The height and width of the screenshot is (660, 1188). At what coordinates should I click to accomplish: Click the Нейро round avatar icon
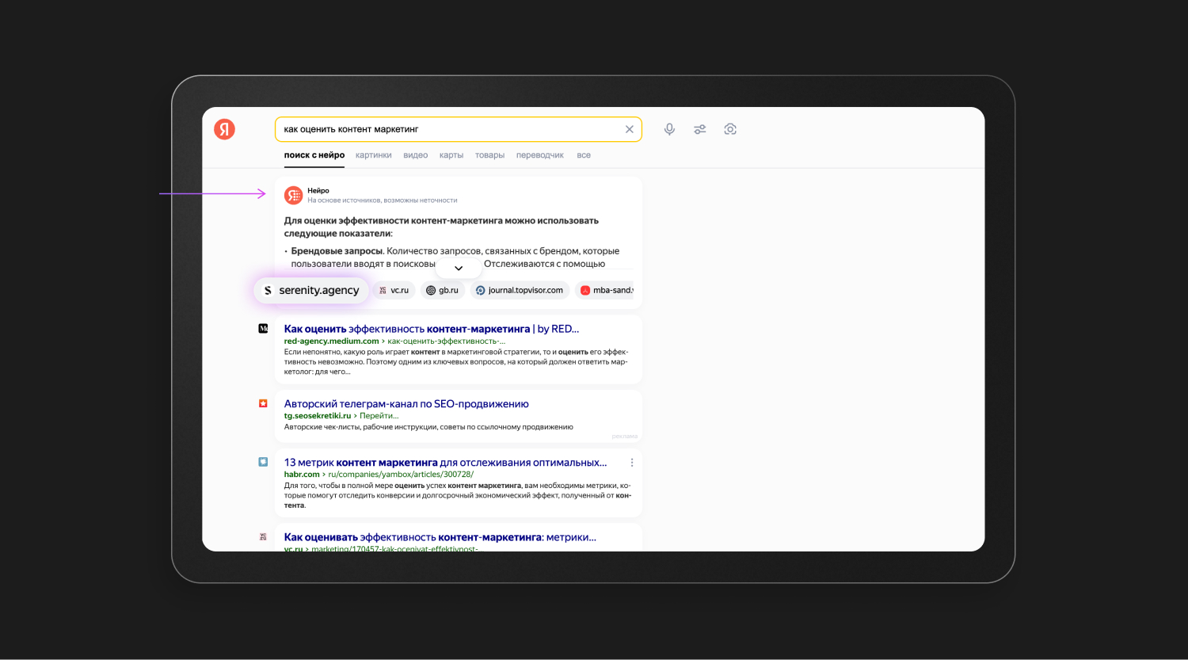[x=293, y=195]
